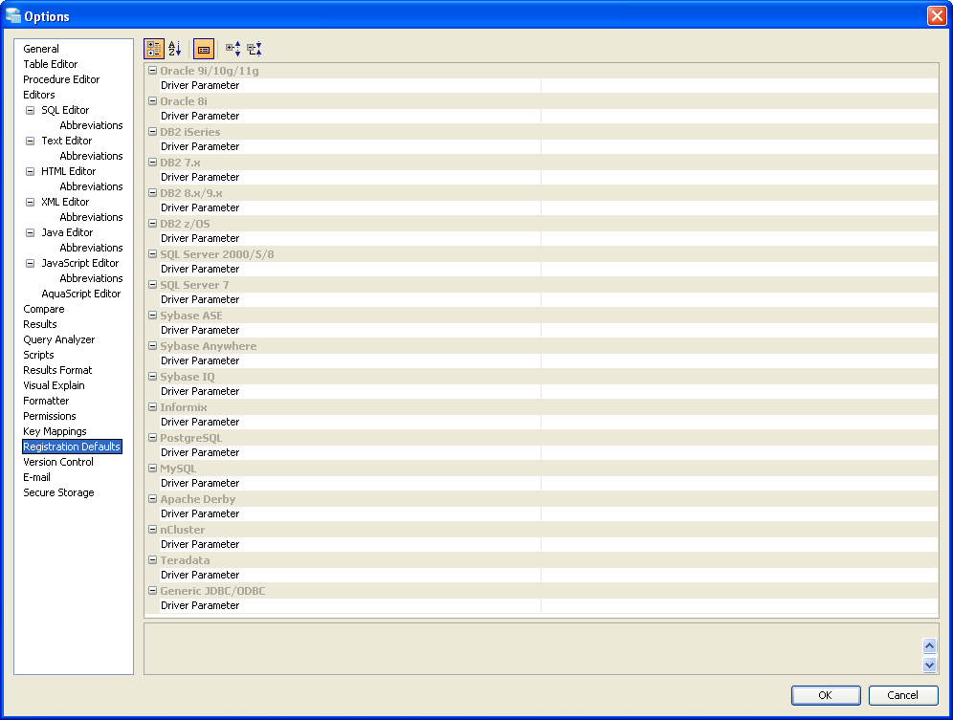Open the Visual Explain options
The image size is (953, 720).
coord(54,385)
